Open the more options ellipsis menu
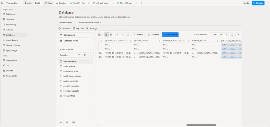 pyautogui.click(x=238, y=35)
